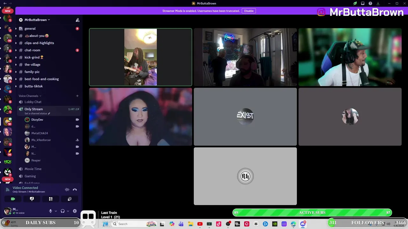Screen dimensions: 408x229
Task: Open the best-food-and-cooking channel
Action: [x=48, y=79]
